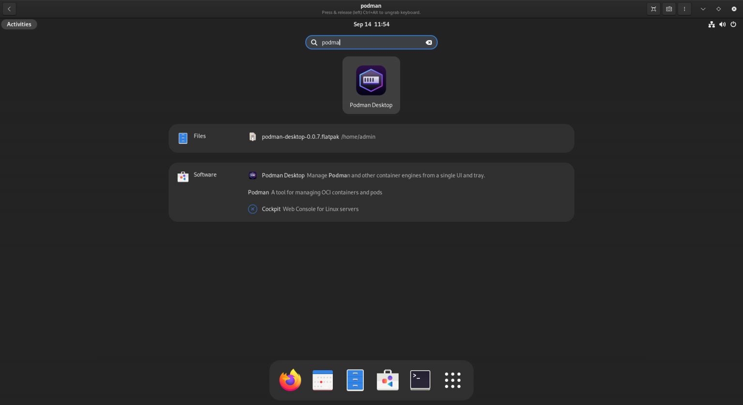743x405 pixels.
Task: Click the resize-to-window viewer toolbar icon
Action: coord(654,9)
